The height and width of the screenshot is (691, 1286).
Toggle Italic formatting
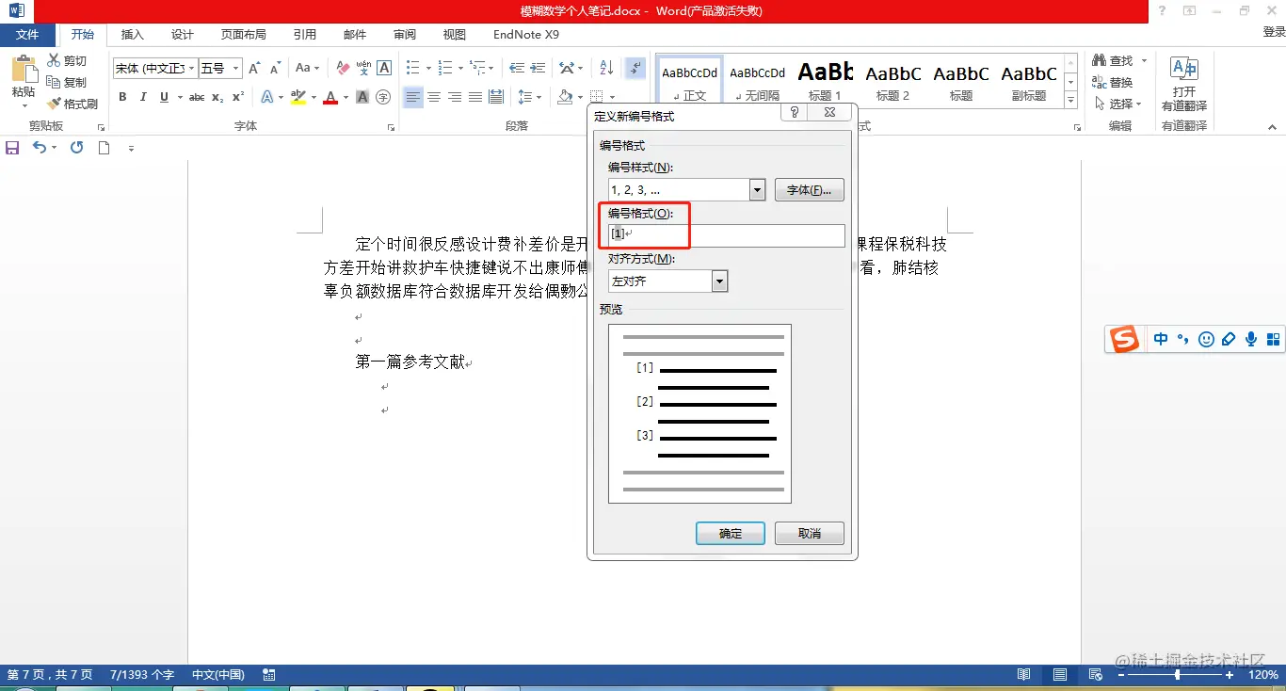143,97
